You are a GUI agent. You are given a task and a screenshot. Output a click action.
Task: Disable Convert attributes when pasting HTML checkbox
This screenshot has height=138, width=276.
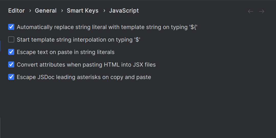(x=11, y=65)
